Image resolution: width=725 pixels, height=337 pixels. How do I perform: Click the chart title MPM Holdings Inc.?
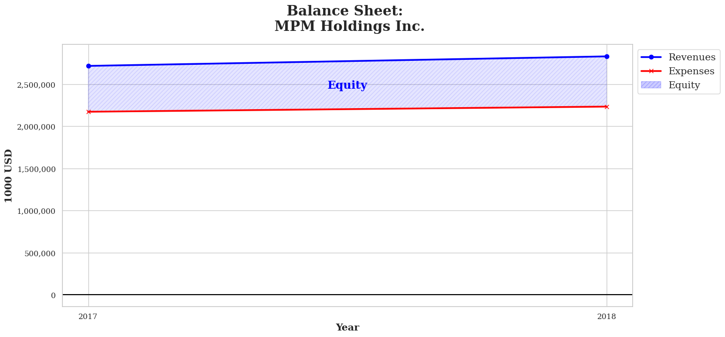[349, 26]
